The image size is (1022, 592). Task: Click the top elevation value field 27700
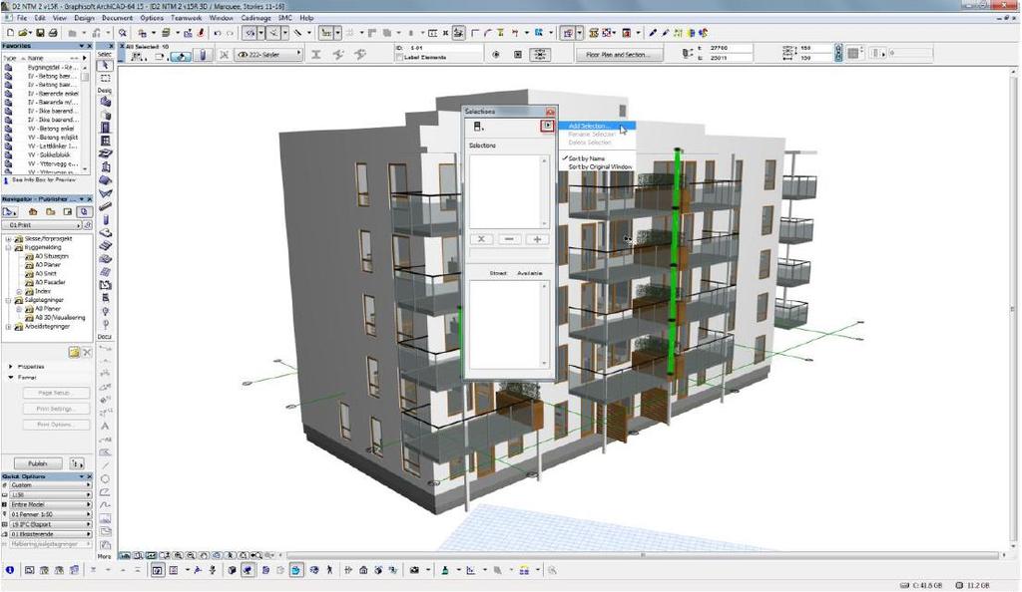732,48
